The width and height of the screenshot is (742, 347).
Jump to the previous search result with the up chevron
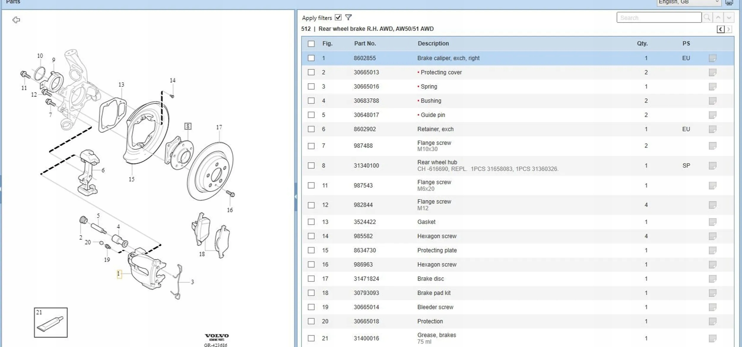point(718,18)
